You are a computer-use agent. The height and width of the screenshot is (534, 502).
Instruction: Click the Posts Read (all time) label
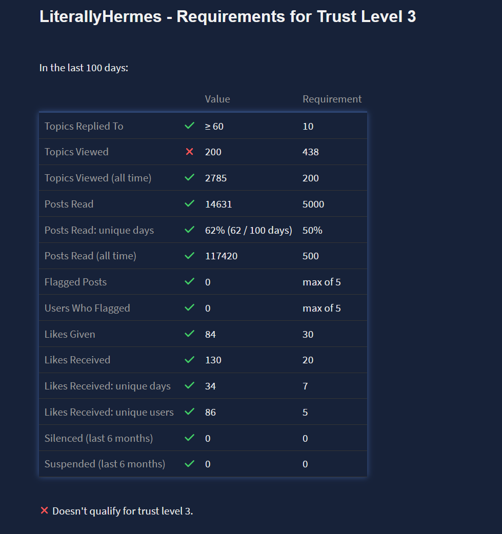point(90,256)
